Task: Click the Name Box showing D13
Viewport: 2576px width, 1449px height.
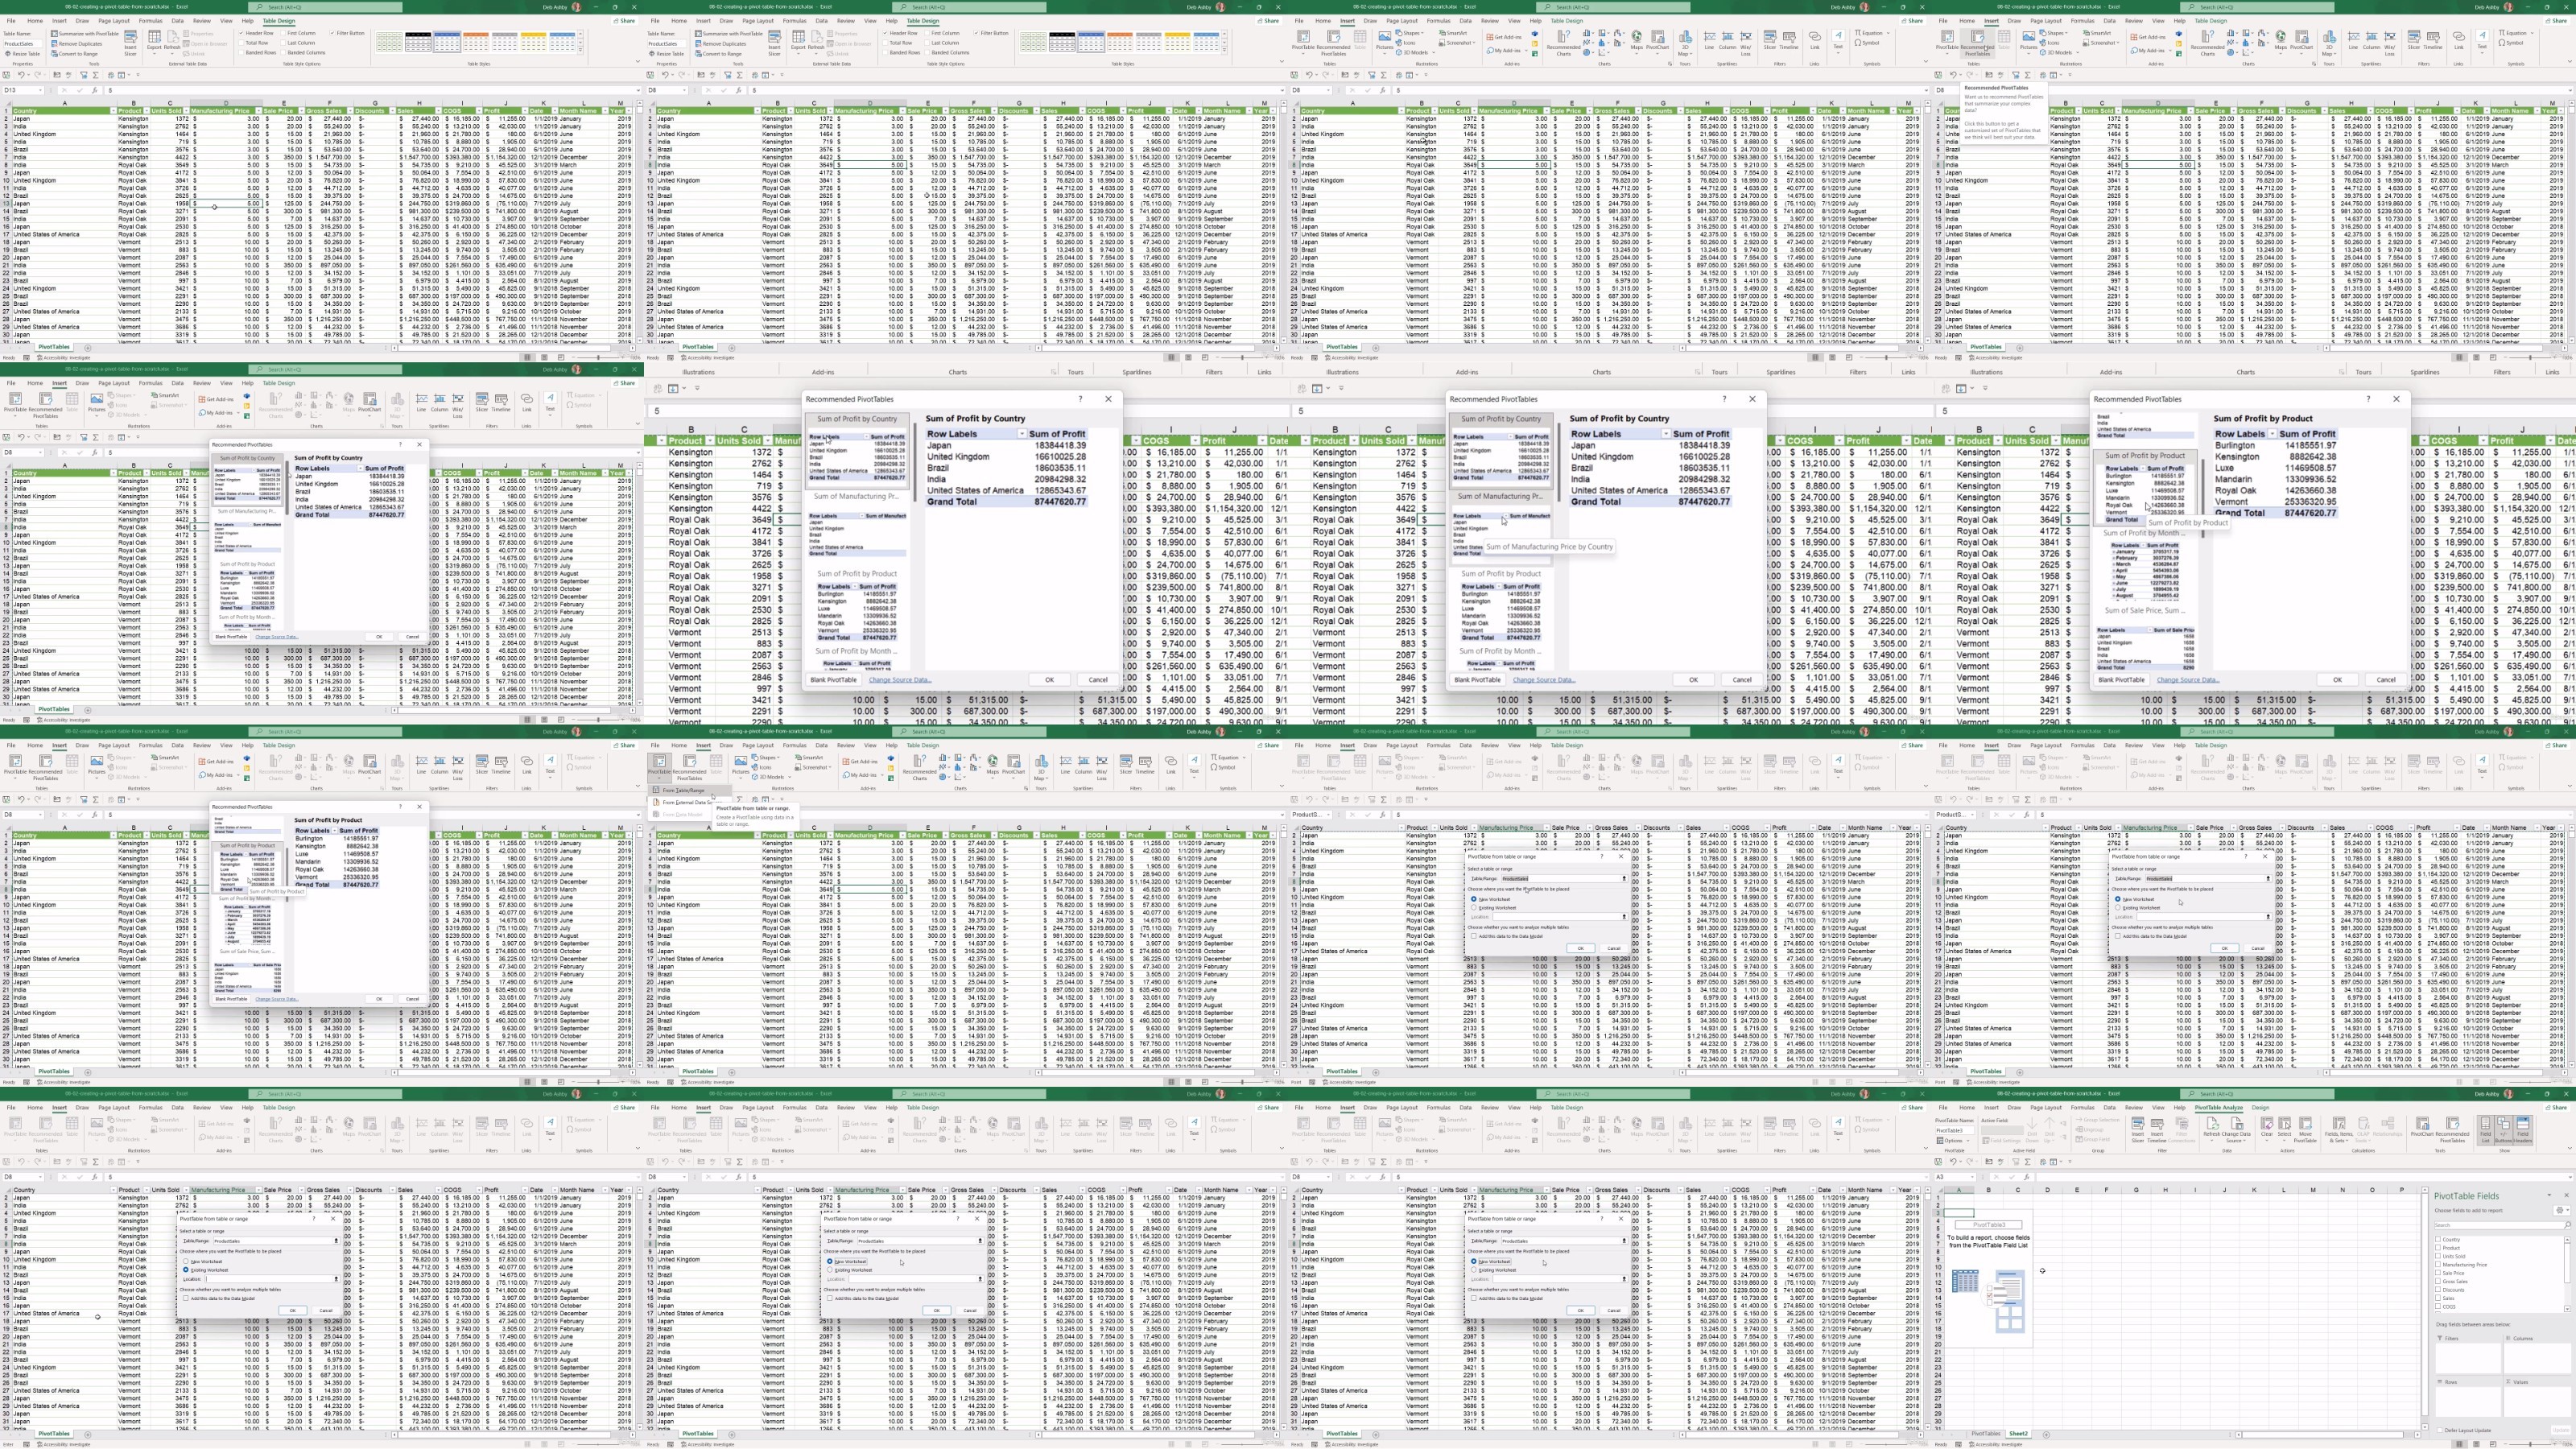Action: pos(22,90)
